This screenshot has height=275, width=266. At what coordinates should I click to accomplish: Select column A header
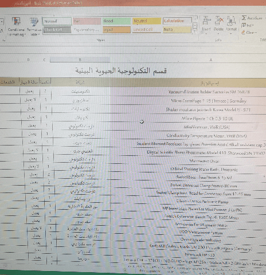point(211,60)
